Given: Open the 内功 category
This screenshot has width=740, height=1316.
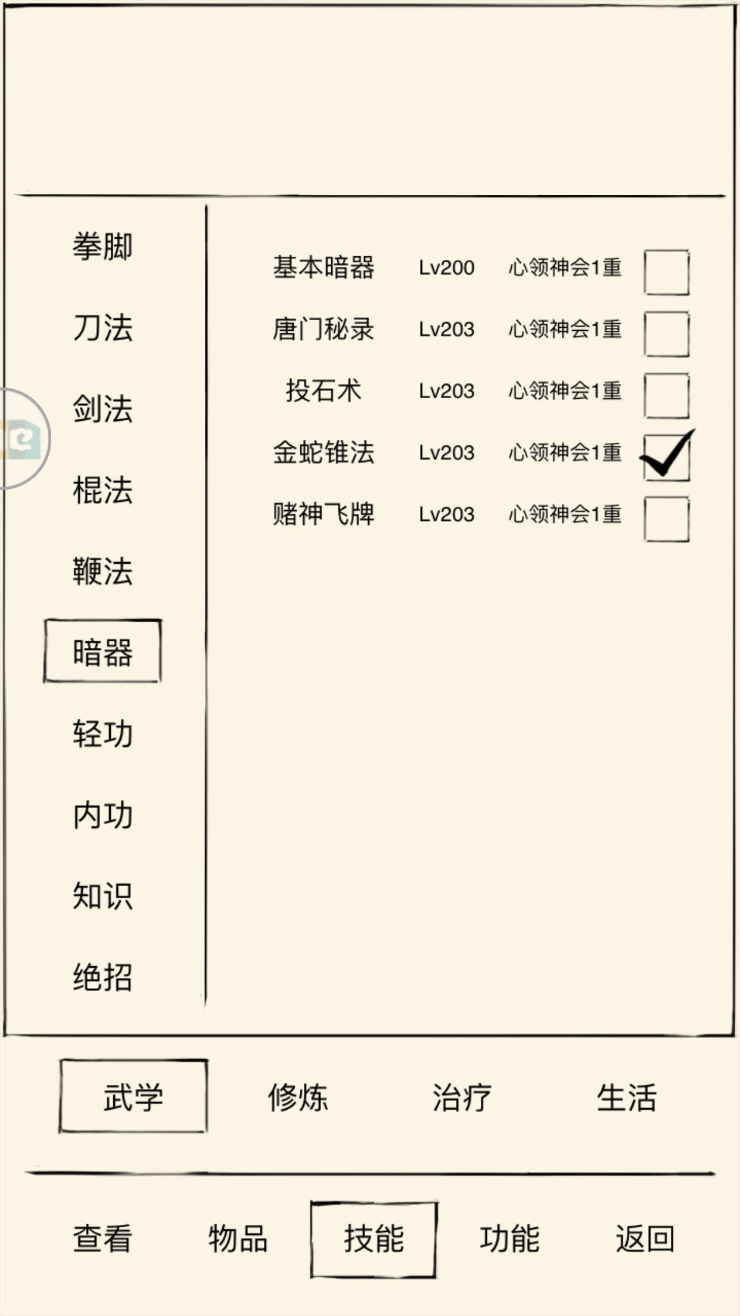Looking at the screenshot, I should [x=102, y=815].
